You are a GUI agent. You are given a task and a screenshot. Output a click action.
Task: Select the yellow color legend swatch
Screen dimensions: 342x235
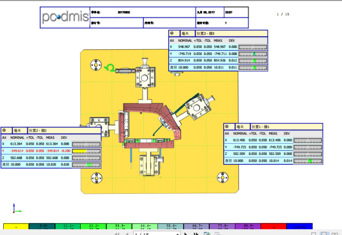click(x=16, y=227)
